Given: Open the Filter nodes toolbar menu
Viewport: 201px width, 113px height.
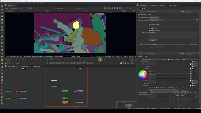Looking at the screenshot, I should click(2, 23).
